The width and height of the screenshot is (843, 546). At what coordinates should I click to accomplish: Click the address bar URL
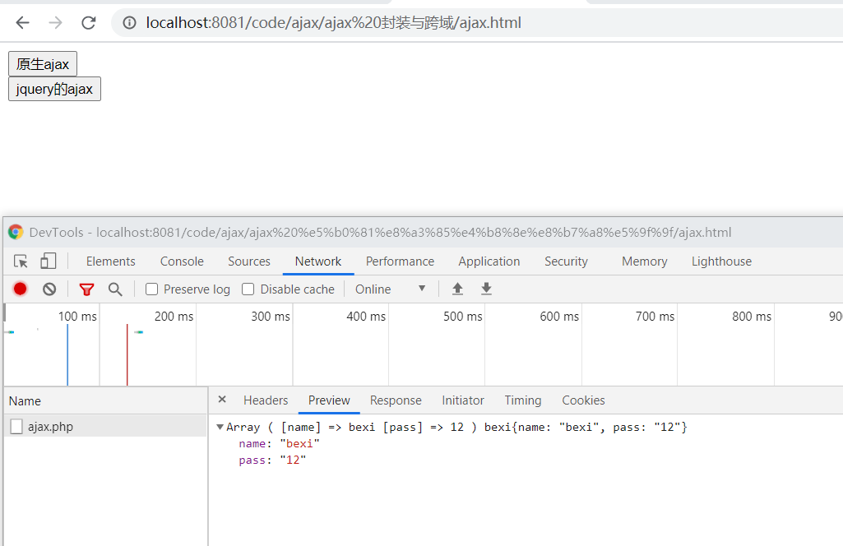[x=333, y=22]
